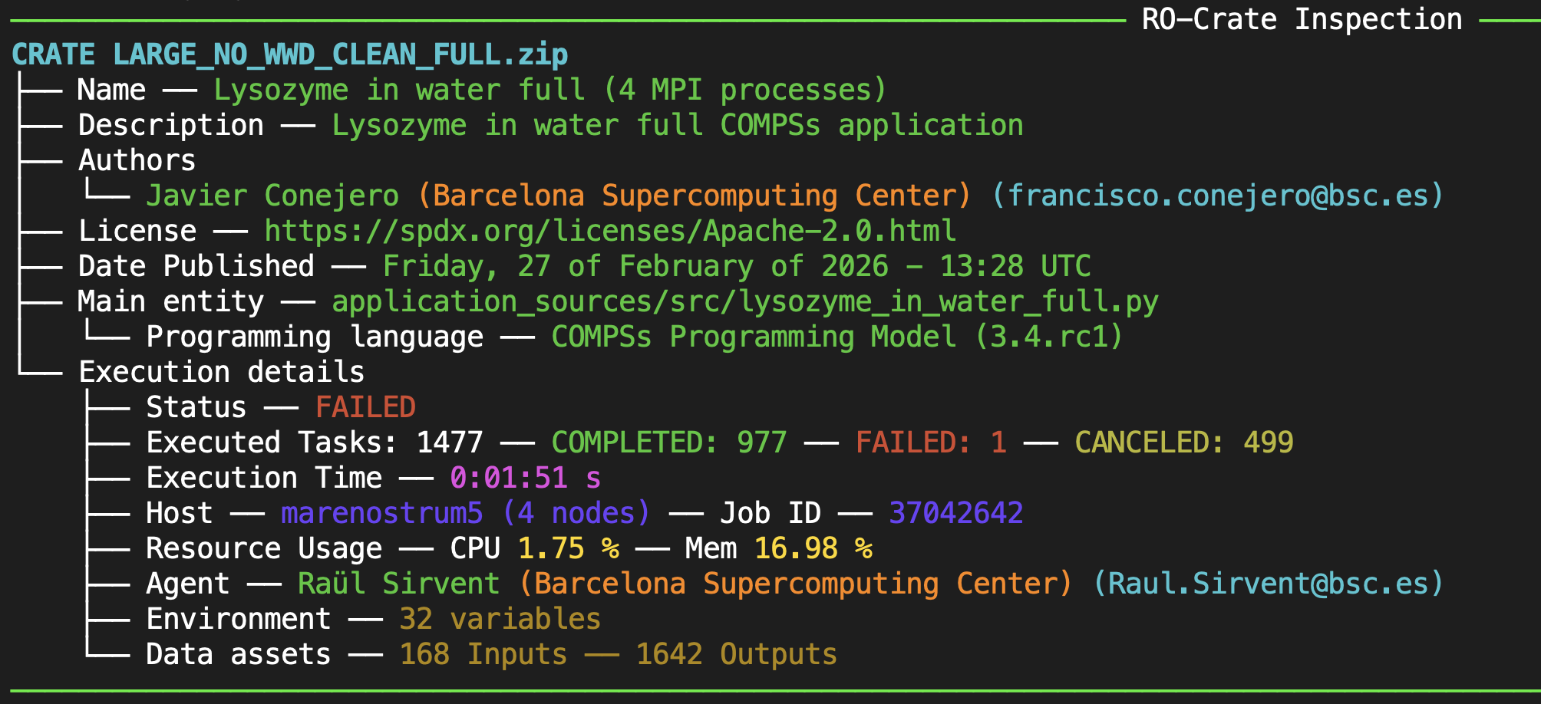Select the "CANCELED: 499" count
The width and height of the screenshot is (1541, 704).
pyautogui.click(x=1184, y=442)
